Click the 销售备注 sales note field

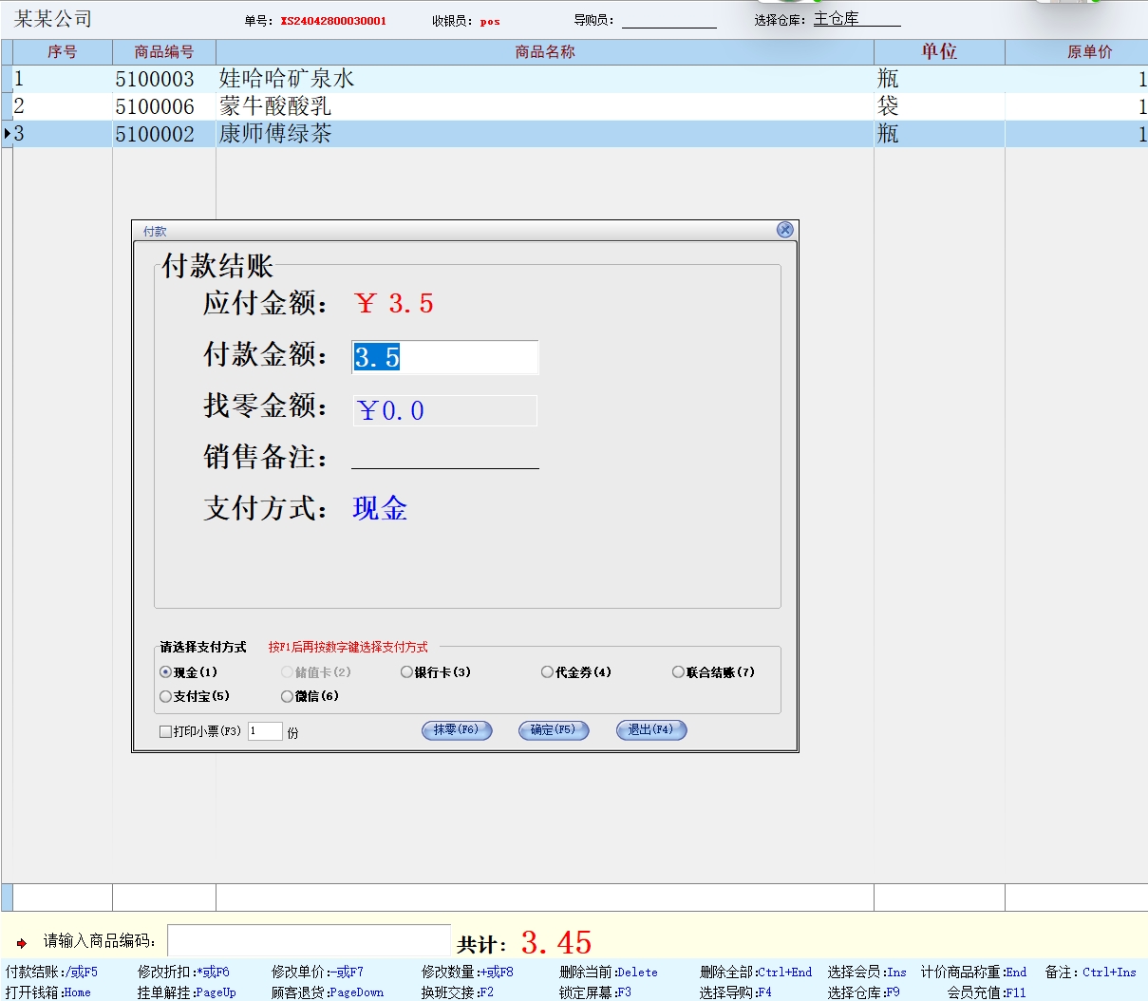pyautogui.click(x=444, y=457)
